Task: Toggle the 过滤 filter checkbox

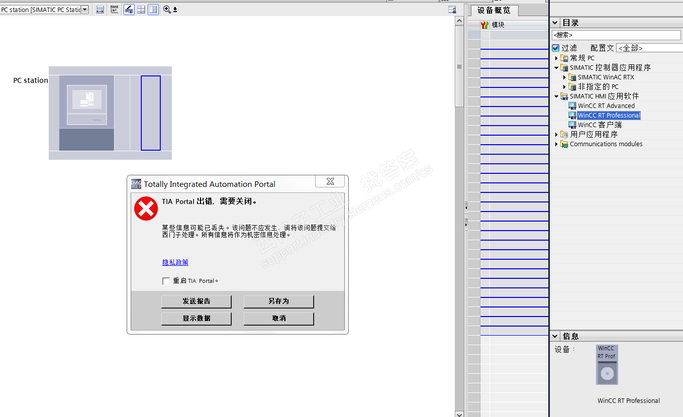Action: (x=555, y=48)
